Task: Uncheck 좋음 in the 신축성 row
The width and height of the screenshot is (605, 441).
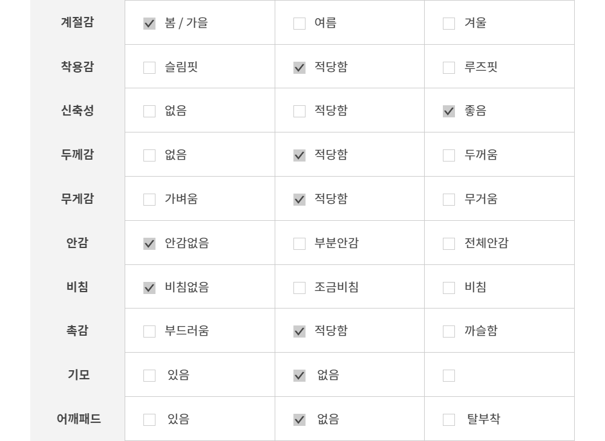Action: (x=449, y=111)
